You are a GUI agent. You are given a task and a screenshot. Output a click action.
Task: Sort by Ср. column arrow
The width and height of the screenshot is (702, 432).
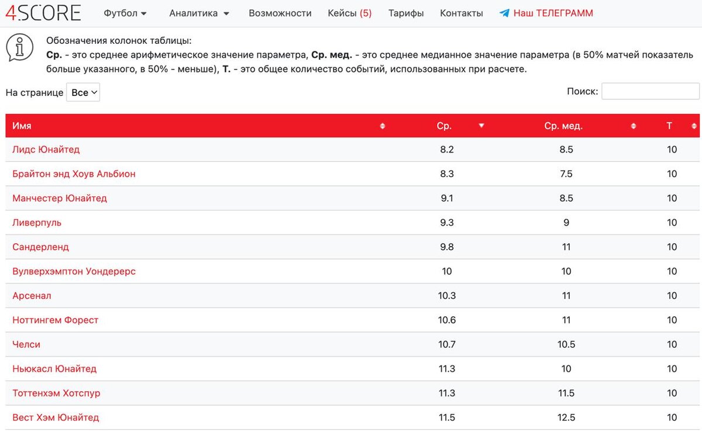coord(481,126)
